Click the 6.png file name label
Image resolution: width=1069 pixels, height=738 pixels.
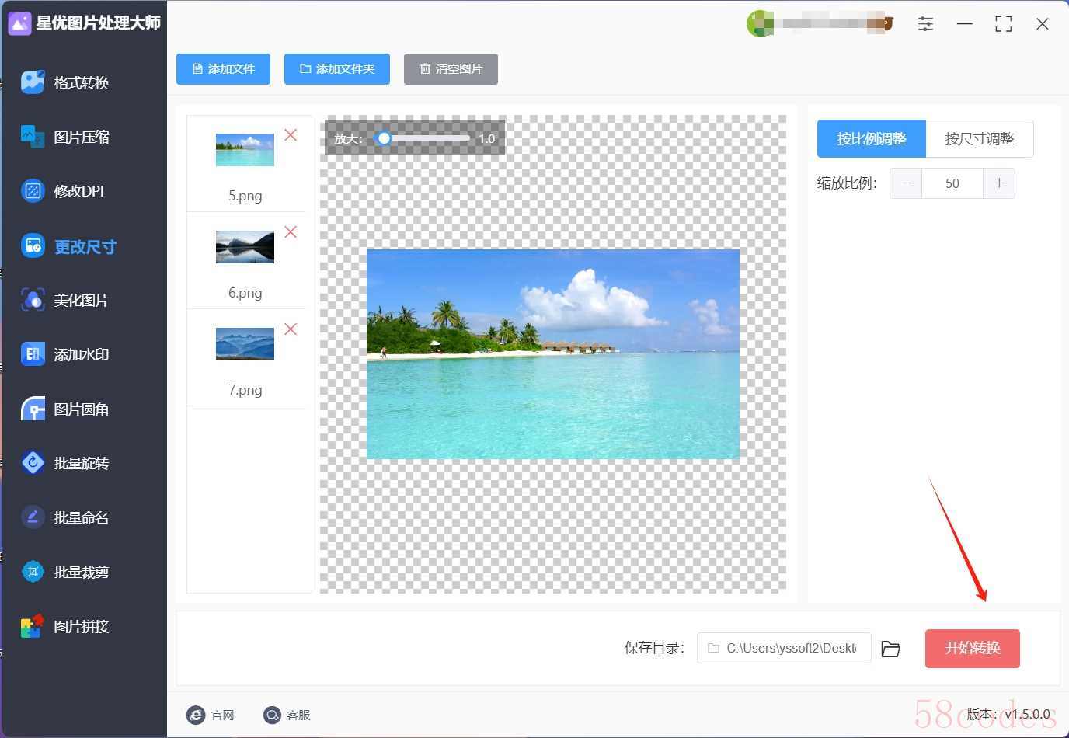point(245,293)
